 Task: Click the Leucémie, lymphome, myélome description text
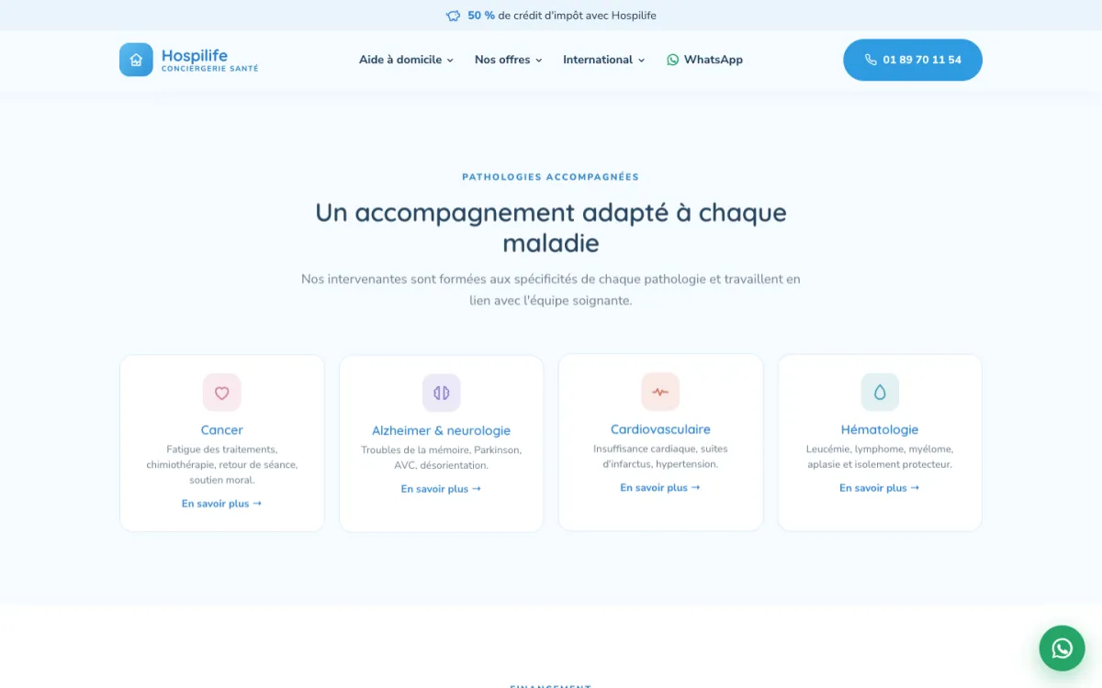pyautogui.click(x=880, y=457)
